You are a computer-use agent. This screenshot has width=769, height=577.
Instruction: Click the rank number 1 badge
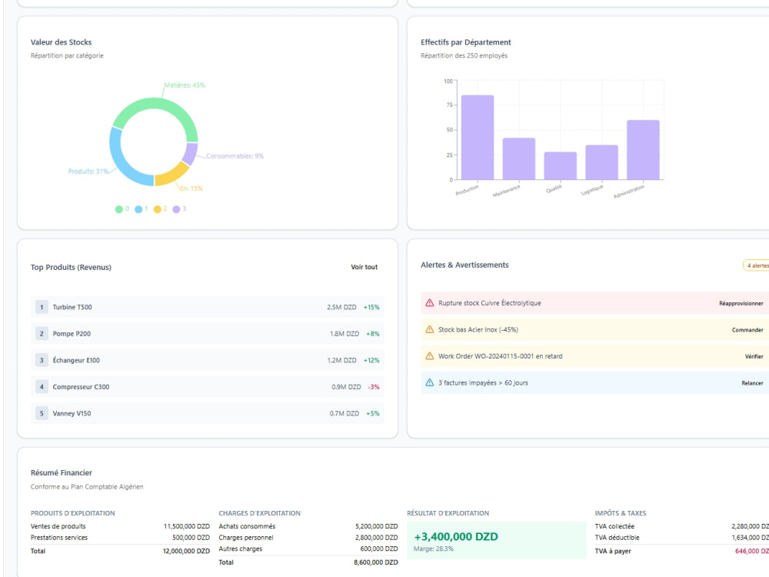(x=42, y=307)
